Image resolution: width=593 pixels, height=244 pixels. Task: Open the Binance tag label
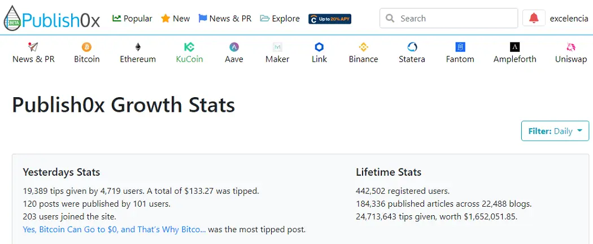[x=364, y=59]
